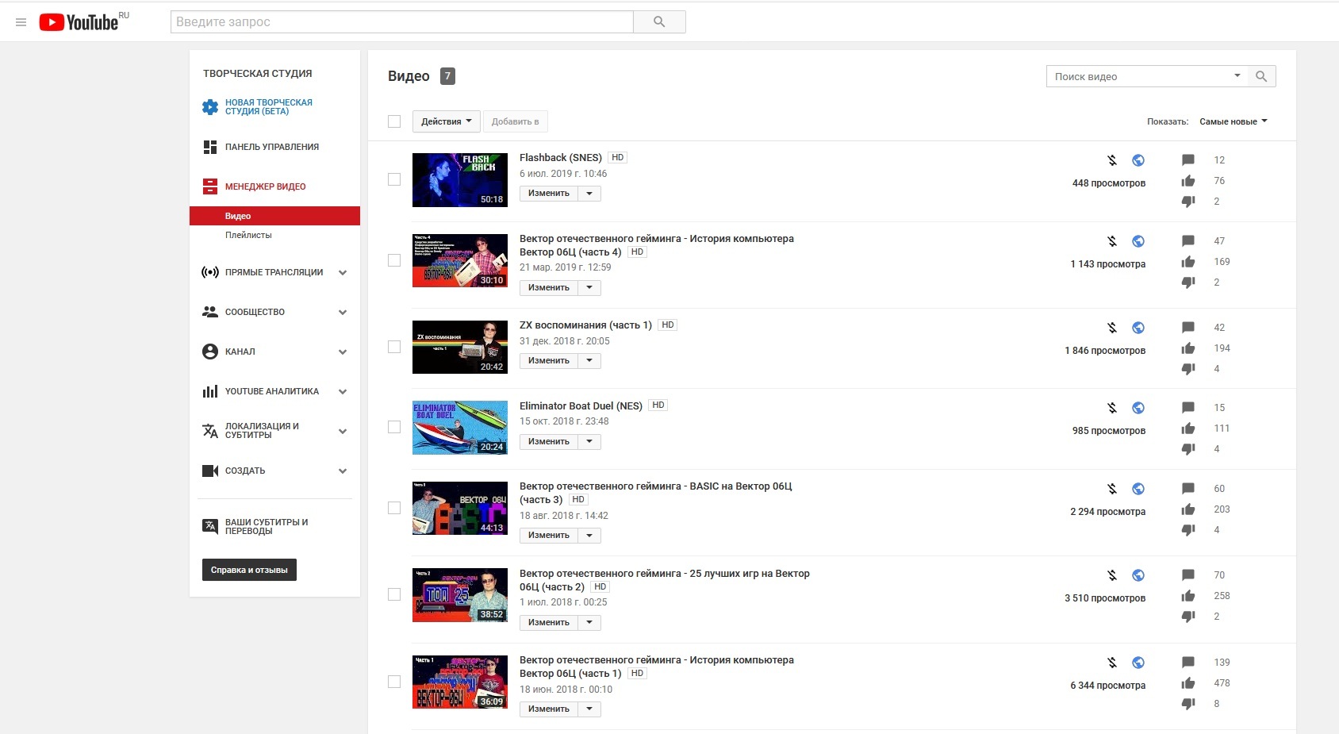Viewport: 1339px width, 734px height.
Task: Open the hamburger guide menu
Action: point(21,22)
